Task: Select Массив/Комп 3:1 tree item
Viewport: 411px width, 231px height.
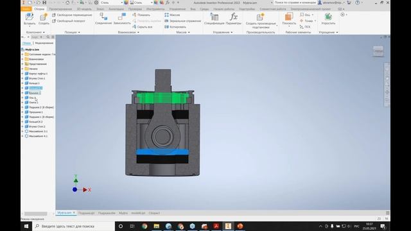Action: (x=38, y=131)
